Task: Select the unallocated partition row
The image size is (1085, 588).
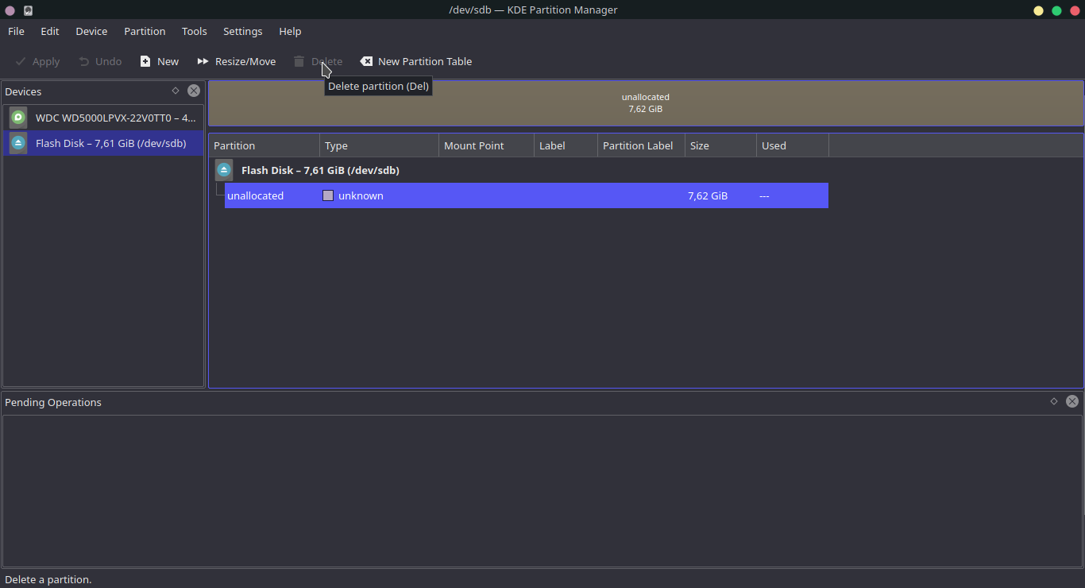Action: point(527,195)
